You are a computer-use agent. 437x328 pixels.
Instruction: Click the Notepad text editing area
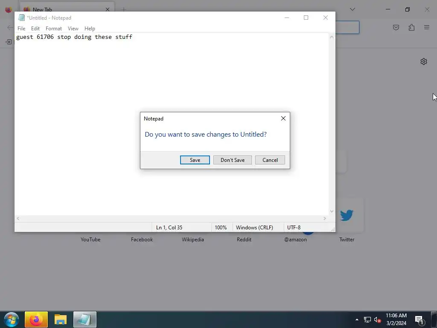[x=172, y=124]
